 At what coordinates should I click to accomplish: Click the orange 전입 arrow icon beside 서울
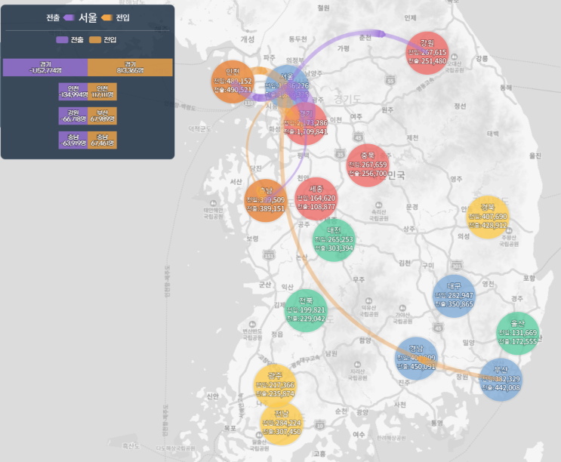pos(106,17)
